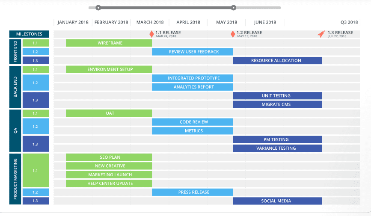Click the May 2018 column header

tap(226, 22)
